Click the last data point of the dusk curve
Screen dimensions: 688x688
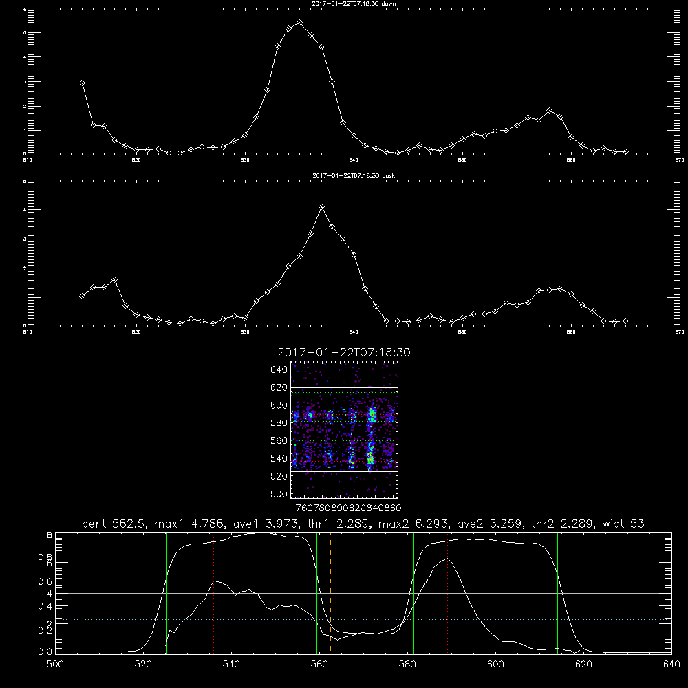tap(625, 321)
